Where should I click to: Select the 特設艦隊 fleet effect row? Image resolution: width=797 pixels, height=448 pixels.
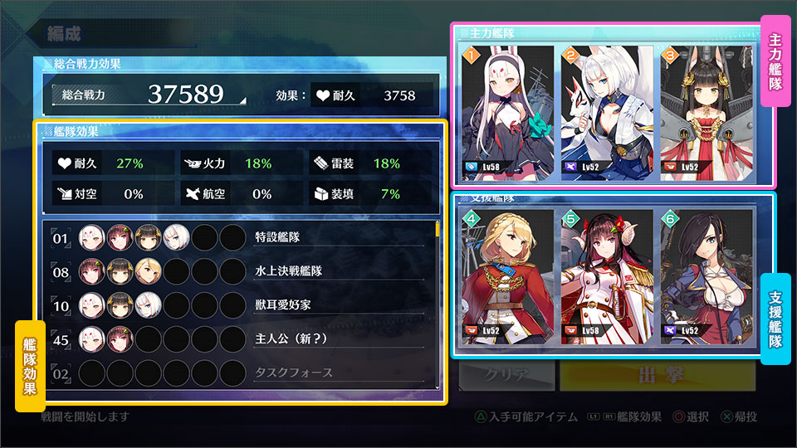[x=239, y=237]
